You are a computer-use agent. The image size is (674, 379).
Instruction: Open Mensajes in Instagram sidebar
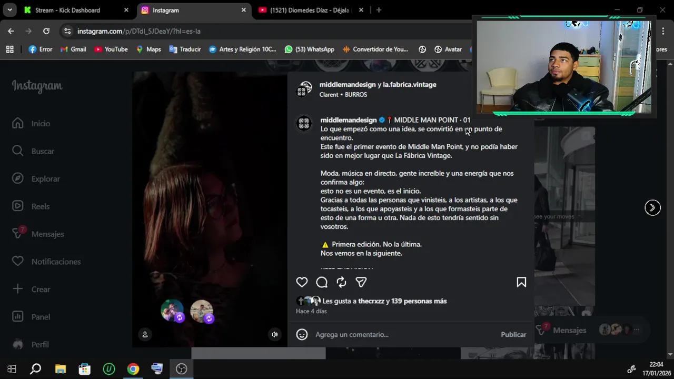coord(38,234)
